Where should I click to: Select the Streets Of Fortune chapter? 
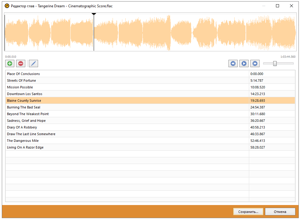pos(21,80)
